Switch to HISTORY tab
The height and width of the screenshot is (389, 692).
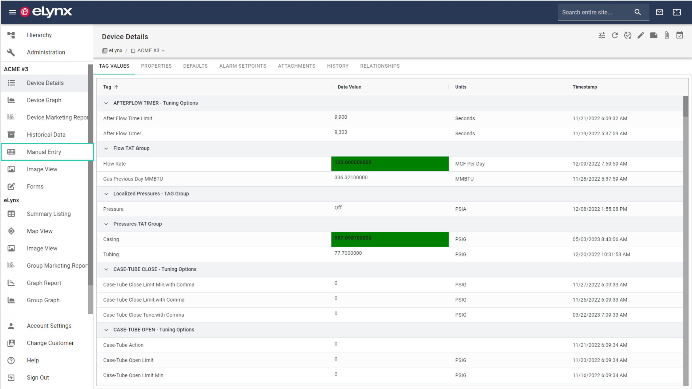[x=338, y=66]
